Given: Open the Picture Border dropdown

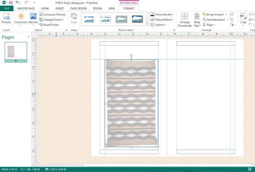Looking at the screenshot, I should point(162,14).
